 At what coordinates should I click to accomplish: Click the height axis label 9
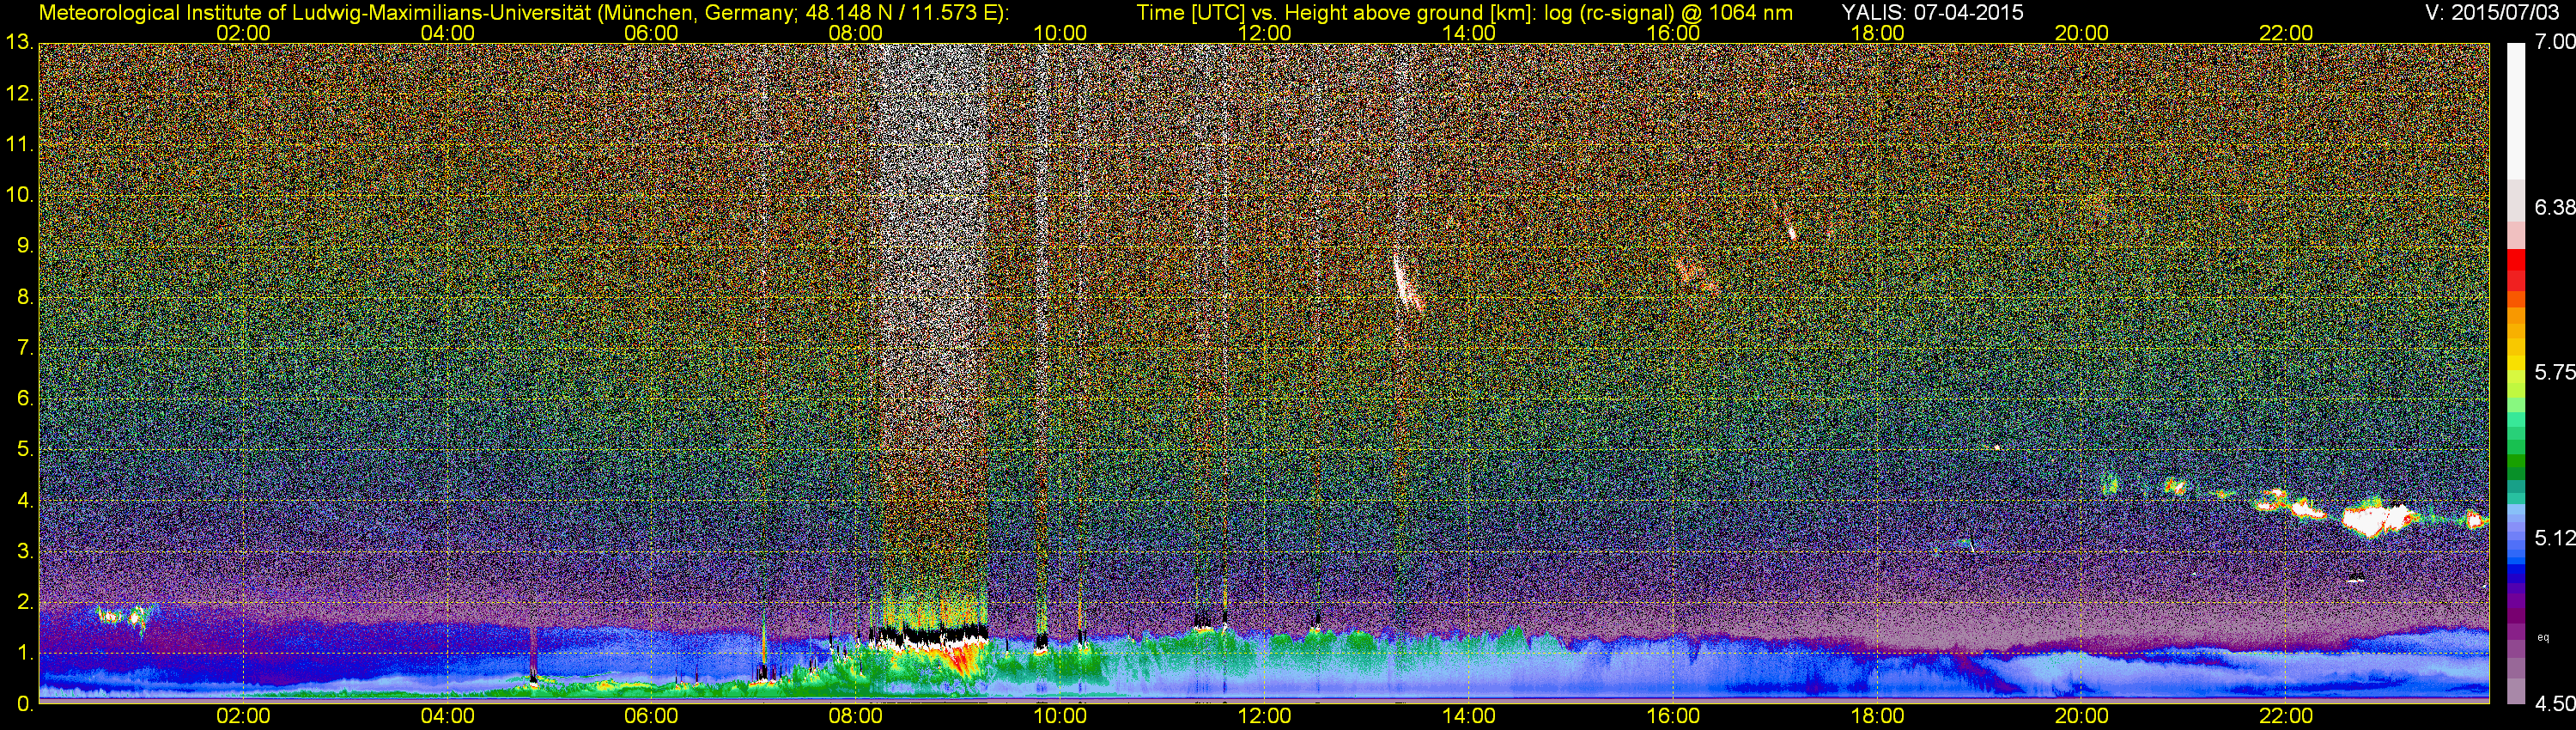point(24,246)
